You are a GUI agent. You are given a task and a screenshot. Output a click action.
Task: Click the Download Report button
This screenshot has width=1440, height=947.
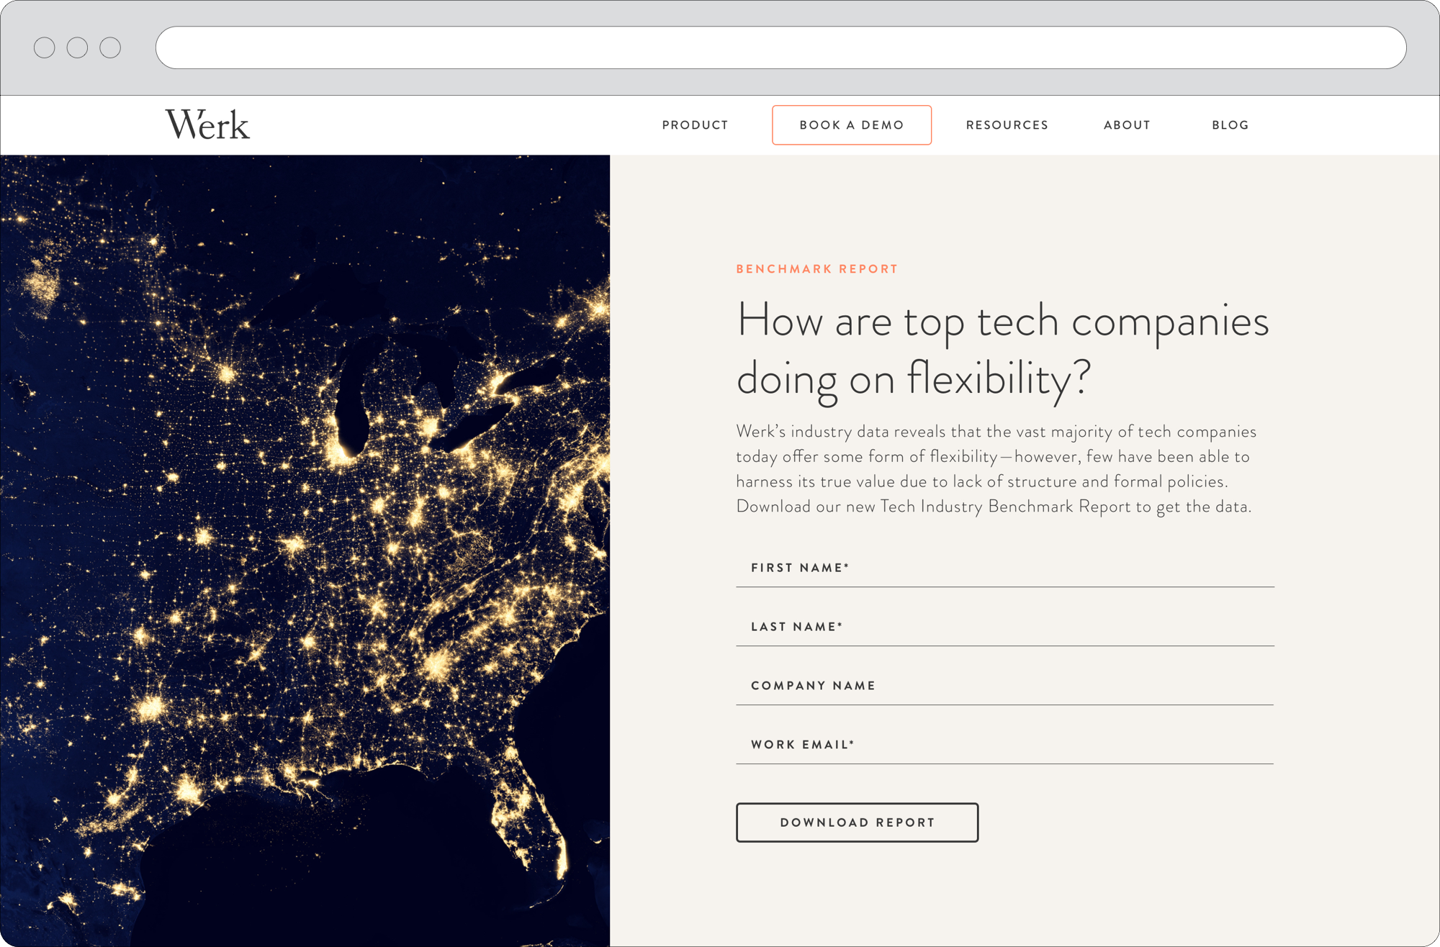point(857,823)
